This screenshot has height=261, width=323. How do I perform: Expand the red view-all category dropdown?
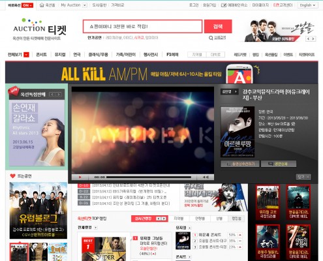[26, 55]
